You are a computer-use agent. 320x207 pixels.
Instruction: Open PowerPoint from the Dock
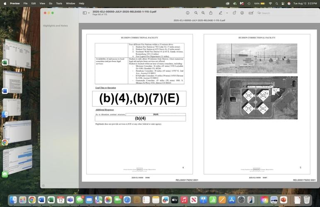tap(284, 200)
